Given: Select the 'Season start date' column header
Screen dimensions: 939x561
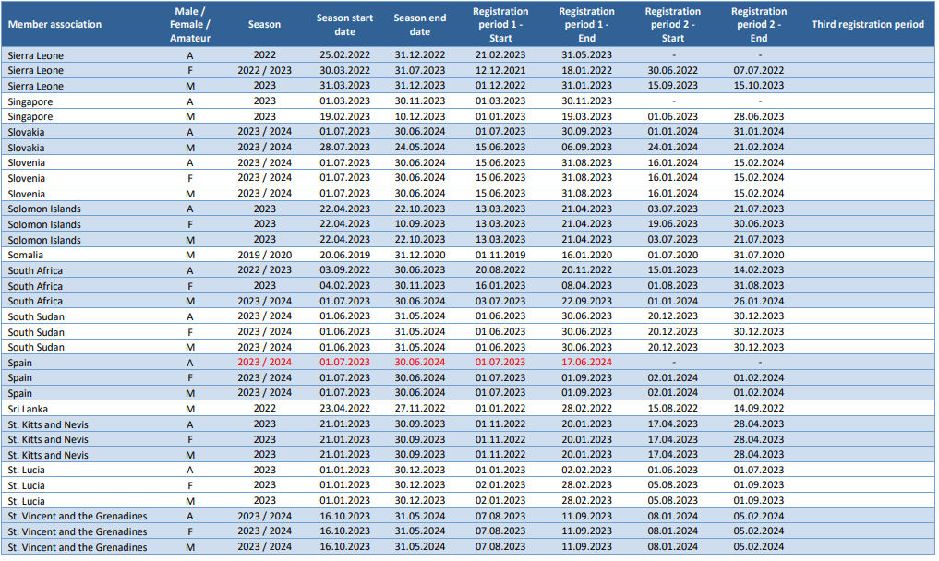Looking at the screenshot, I should pos(345,25).
